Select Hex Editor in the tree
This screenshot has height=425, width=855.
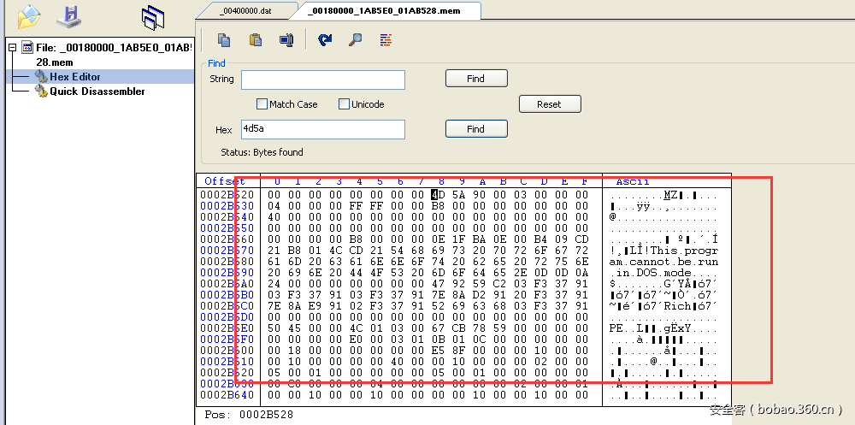[74, 77]
